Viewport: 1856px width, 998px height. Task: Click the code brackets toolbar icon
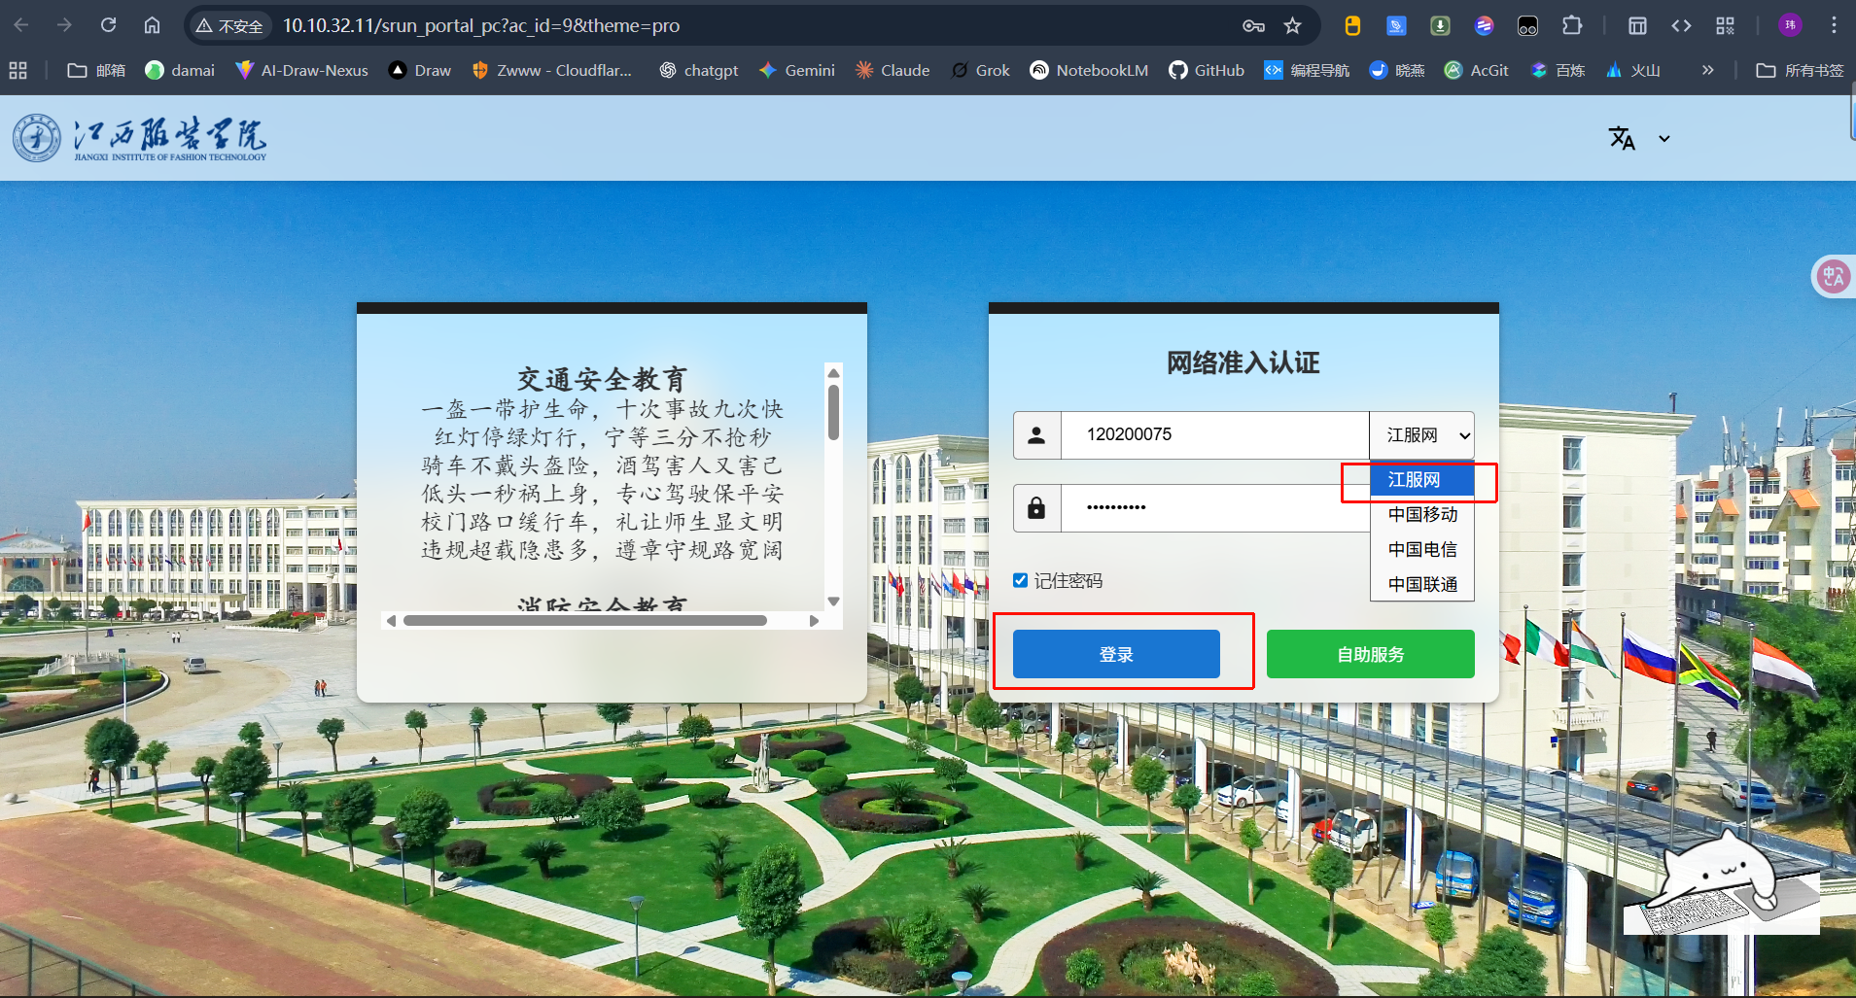pyautogui.click(x=1681, y=26)
